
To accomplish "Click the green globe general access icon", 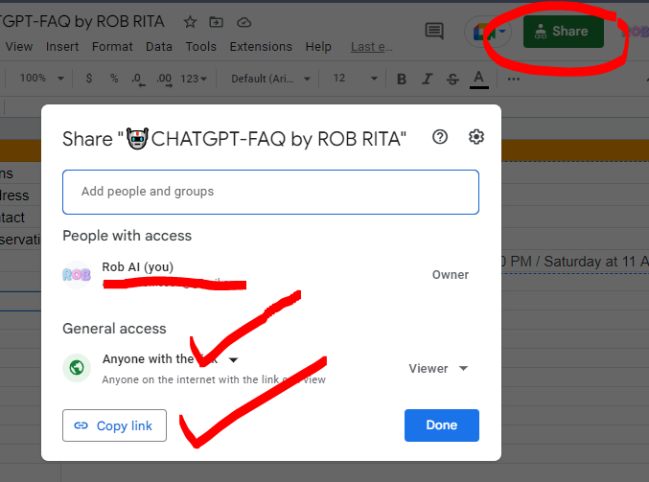I will click(x=77, y=367).
